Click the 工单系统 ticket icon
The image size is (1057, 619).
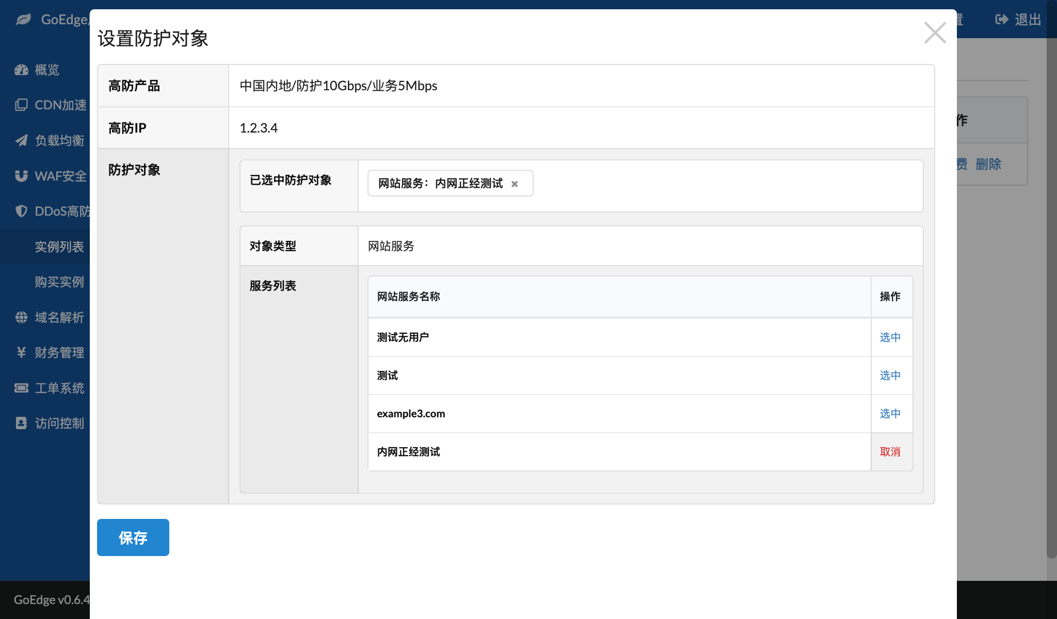pos(21,388)
